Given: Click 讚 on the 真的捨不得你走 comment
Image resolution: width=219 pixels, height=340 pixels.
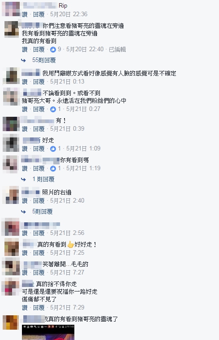Looking at the screenshot, I should pos(25,308).
